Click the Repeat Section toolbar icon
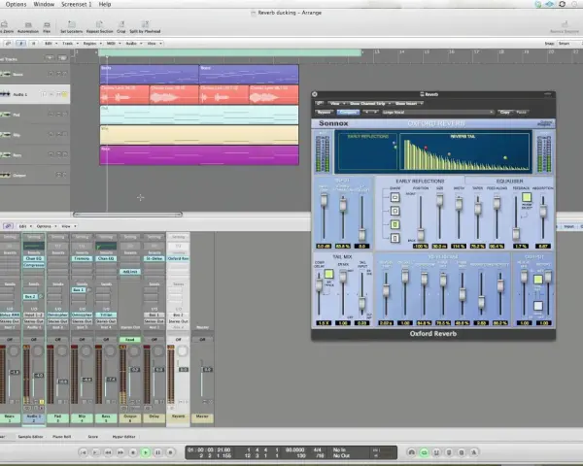Image resolution: width=583 pixels, height=466 pixels. [x=99, y=27]
